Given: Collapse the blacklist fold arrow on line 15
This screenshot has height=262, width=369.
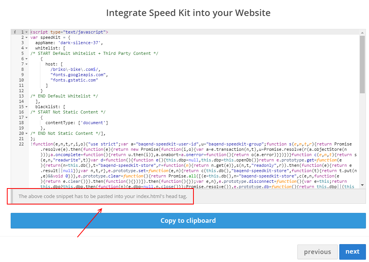Looking at the screenshot, I should (x=26, y=107).
